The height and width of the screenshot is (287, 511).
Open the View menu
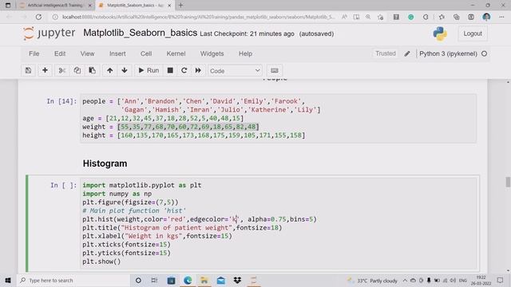[x=87, y=53]
